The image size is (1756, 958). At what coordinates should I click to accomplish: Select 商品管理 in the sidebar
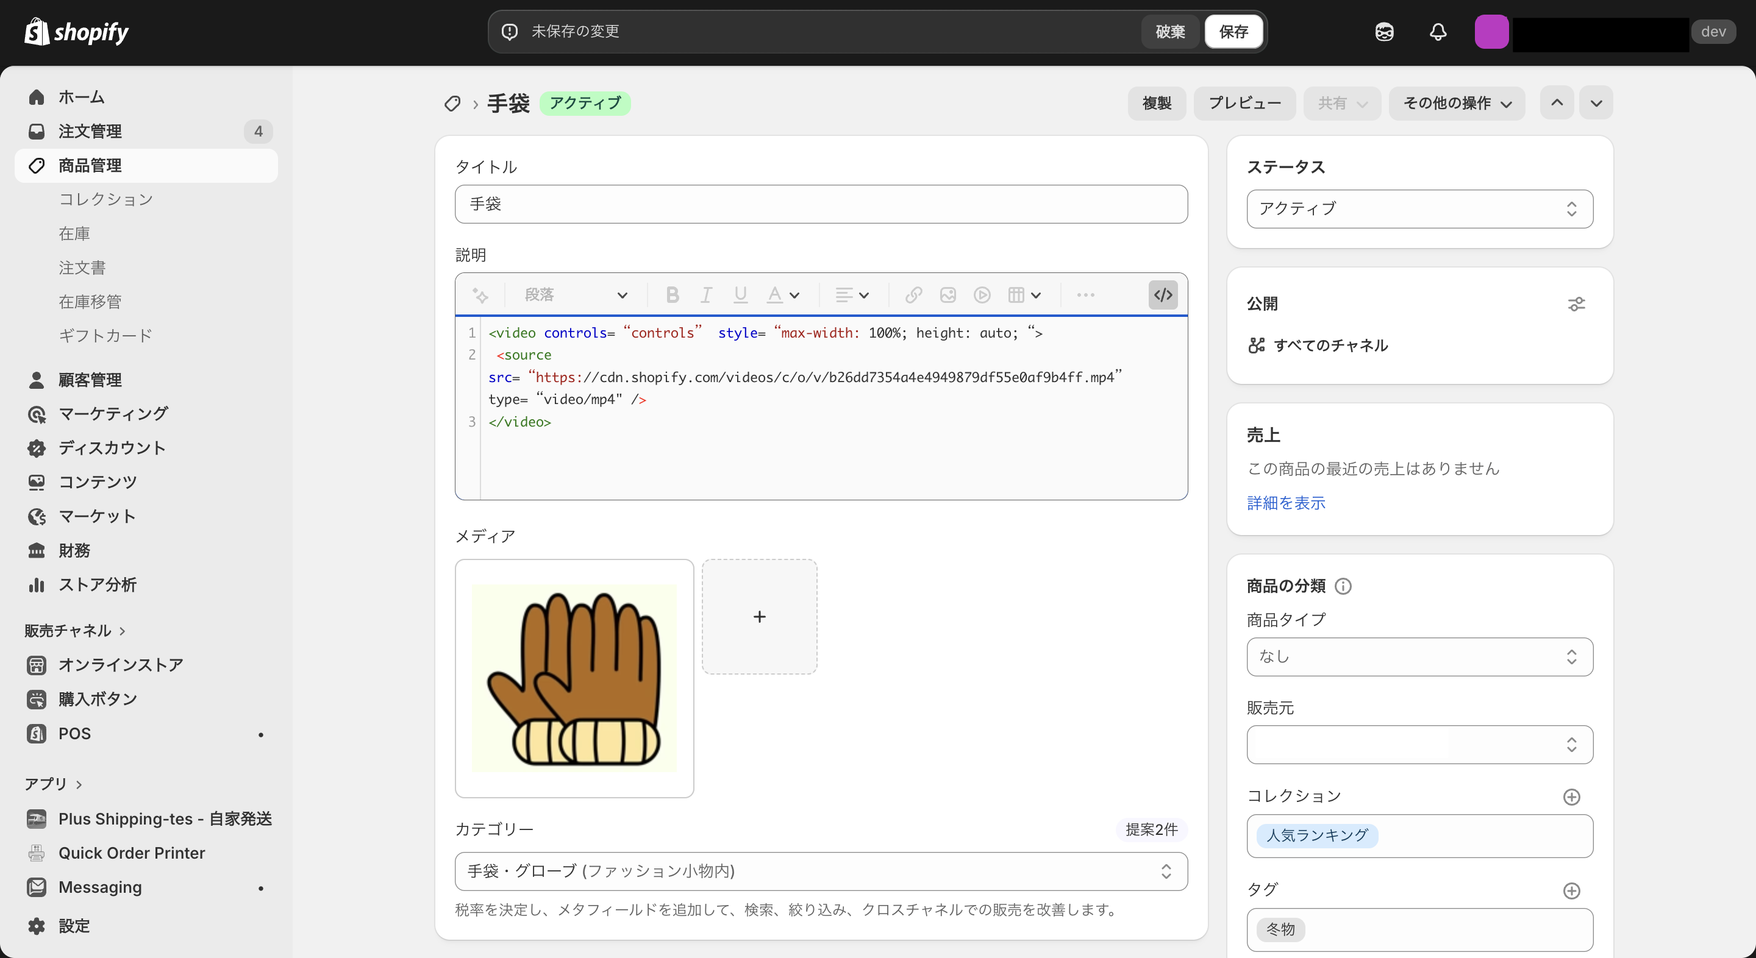point(146,166)
